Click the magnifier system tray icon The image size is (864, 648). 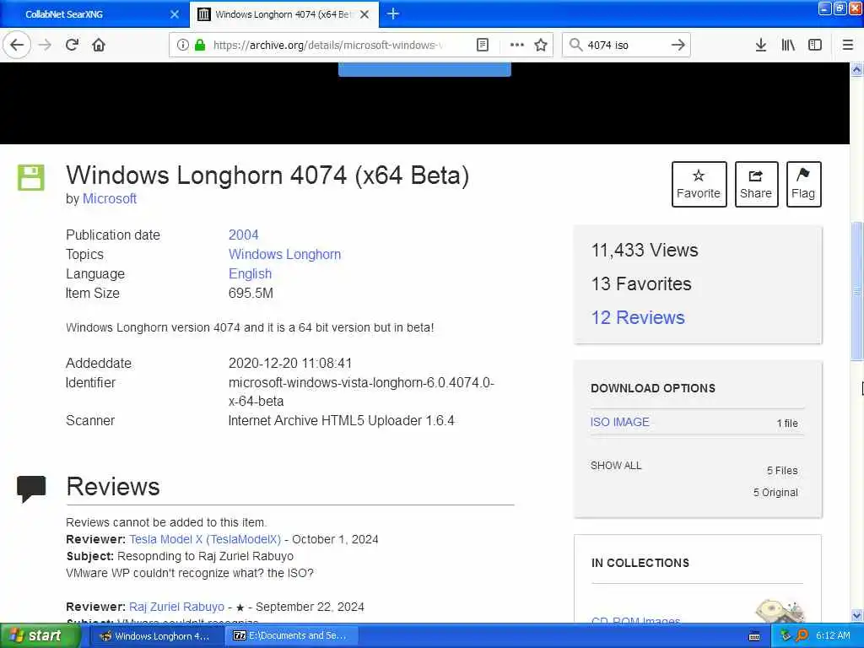tap(802, 636)
